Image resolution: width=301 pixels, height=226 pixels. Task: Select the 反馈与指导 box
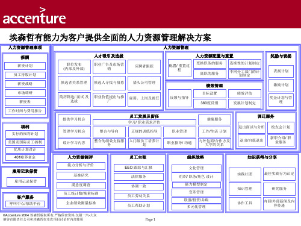(179, 98)
